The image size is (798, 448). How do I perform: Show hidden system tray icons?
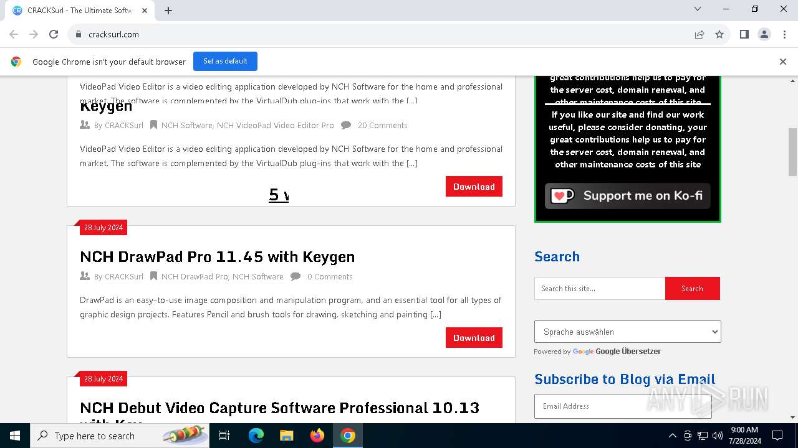[672, 436]
